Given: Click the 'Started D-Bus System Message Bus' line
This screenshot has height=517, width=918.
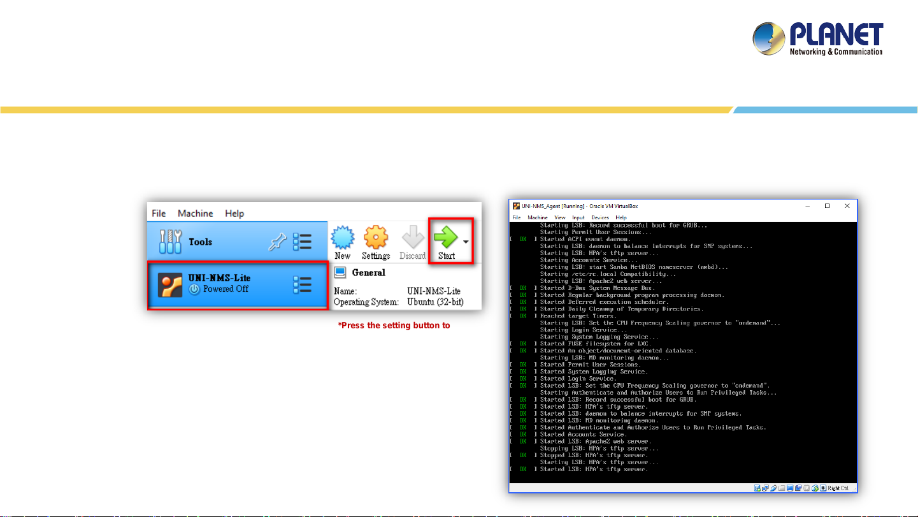Looking at the screenshot, I should tap(598, 288).
